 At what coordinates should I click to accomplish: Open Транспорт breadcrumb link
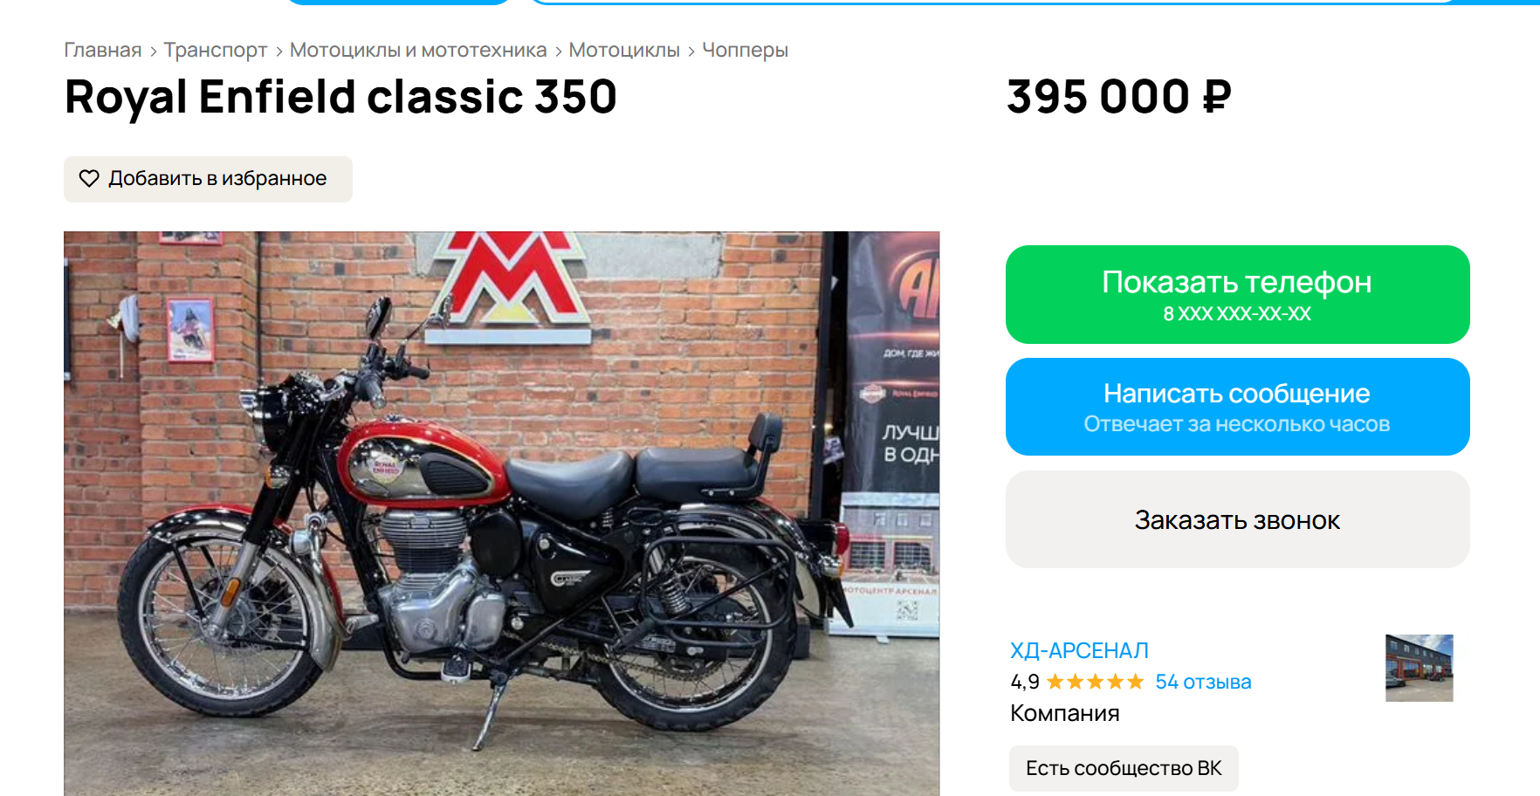pos(216,51)
